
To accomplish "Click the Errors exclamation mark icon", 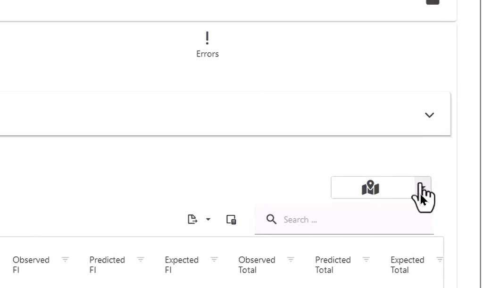I will click(207, 38).
